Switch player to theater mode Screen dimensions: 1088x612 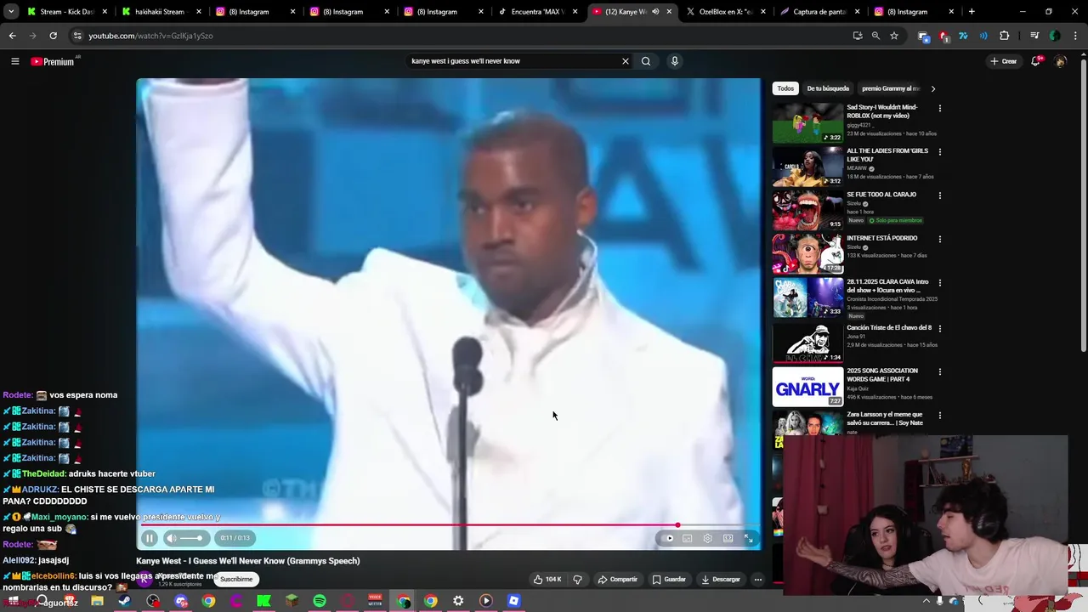[x=728, y=538]
